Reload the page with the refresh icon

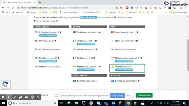13,8
